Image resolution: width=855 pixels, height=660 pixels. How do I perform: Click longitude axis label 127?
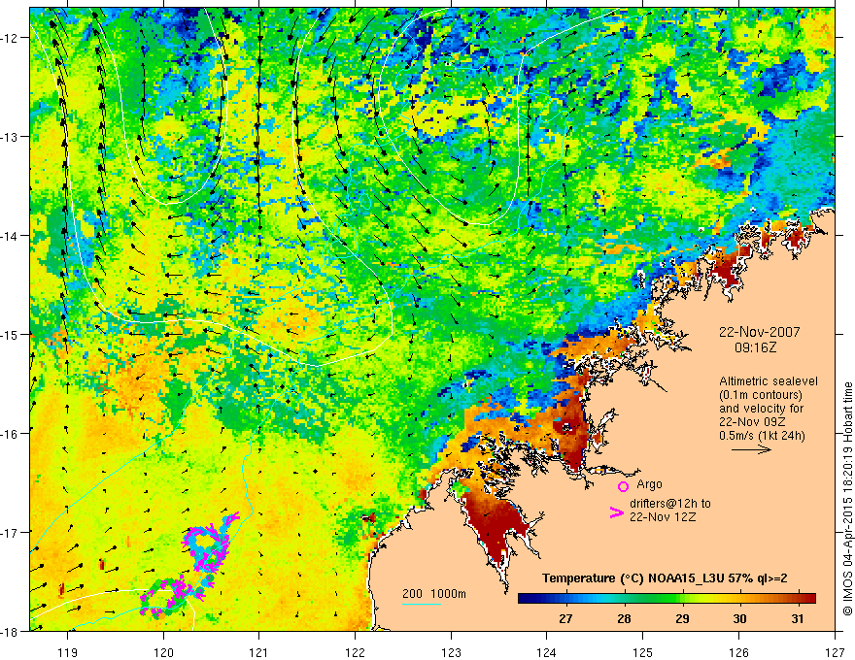[835, 652]
